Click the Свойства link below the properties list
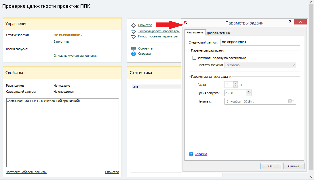 point(112,172)
